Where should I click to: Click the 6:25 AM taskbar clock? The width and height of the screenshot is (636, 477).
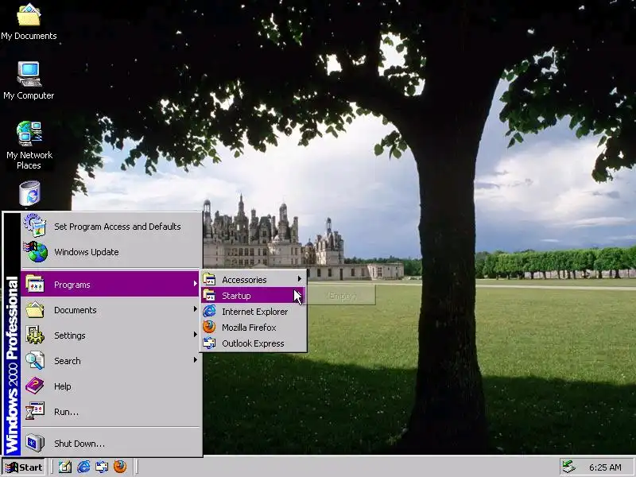[x=605, y=467]
